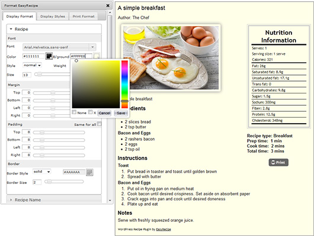Click the 'Notes' heading
The image size is (314, 236).
(125, 213)
